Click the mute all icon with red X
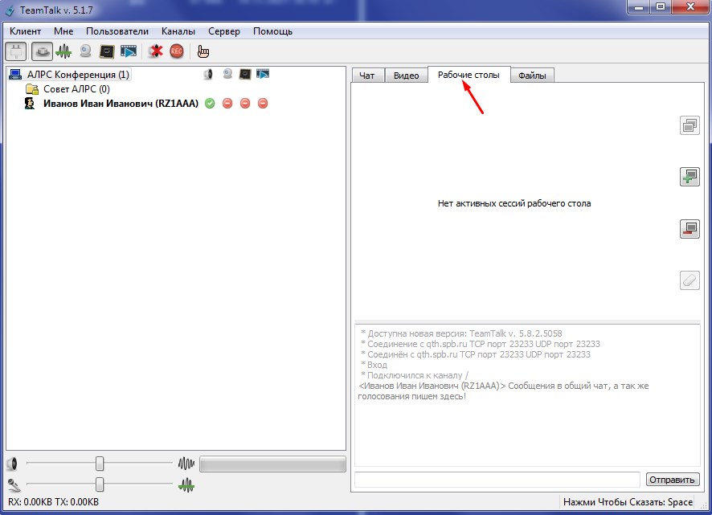The image size is (712, 515). tap(156, 51)
